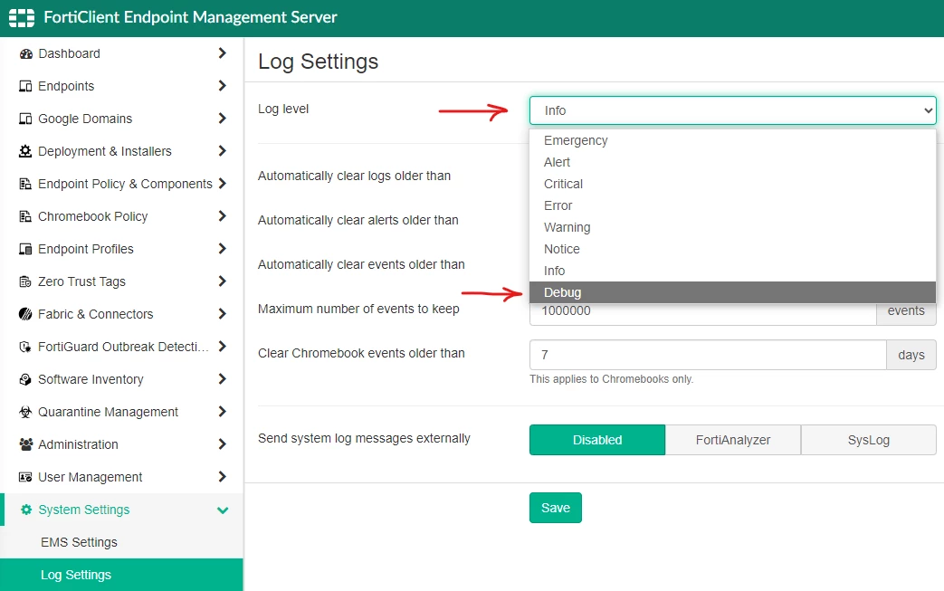Select Warning log level option
Screen dimensions: 944x591
(x=733, y=227)
